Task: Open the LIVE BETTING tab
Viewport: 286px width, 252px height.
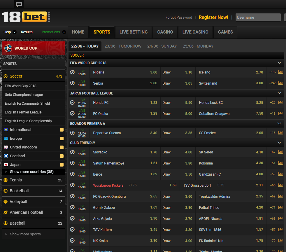Action: 134,32
